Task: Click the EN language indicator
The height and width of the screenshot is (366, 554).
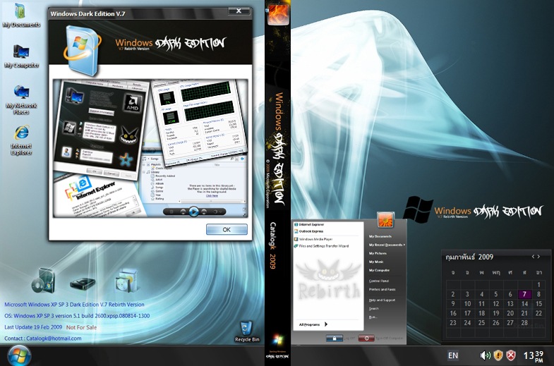Action: [453, 355]
